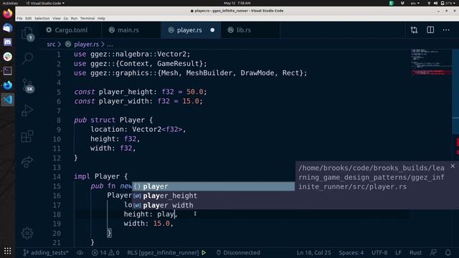Open the Terminal menu
Image resolution: width=459 pixels, height=258 pixels.
tap(87, 19)
